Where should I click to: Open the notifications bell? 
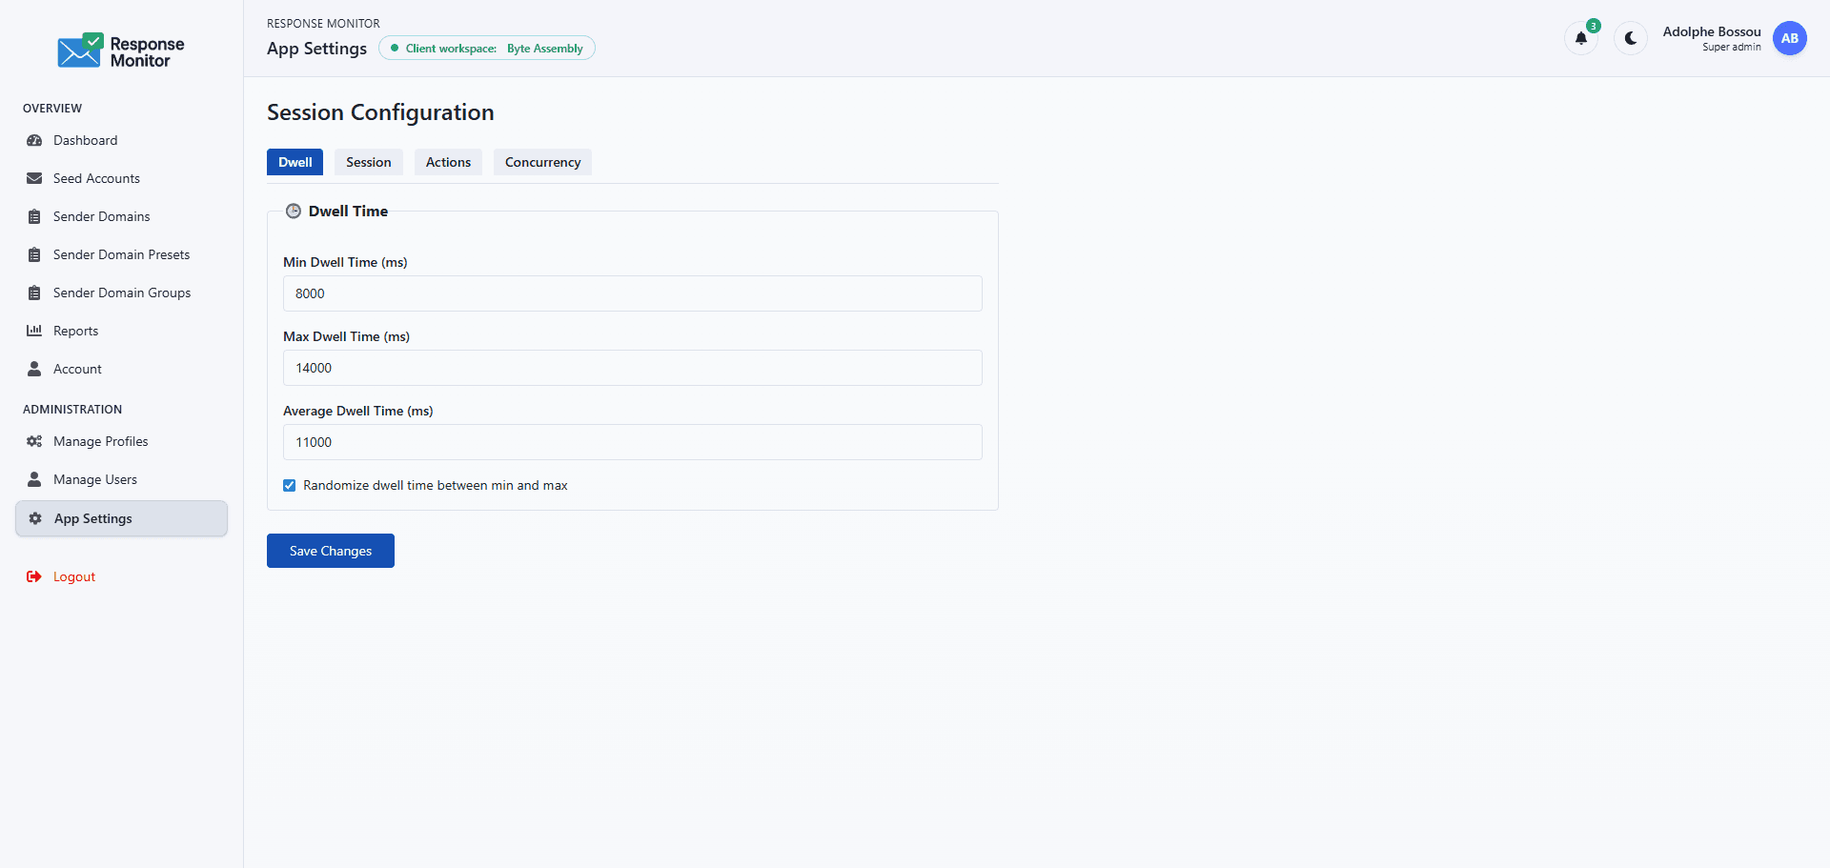(1581, 38)
